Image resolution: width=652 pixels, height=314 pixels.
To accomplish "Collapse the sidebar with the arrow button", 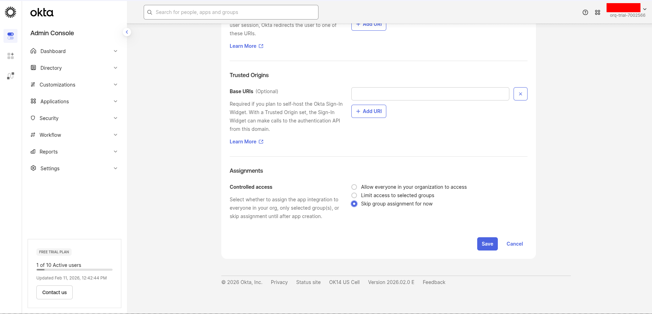I will 127,32.
